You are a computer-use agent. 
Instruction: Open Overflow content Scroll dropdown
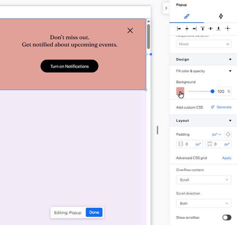[x=204, y=180]
